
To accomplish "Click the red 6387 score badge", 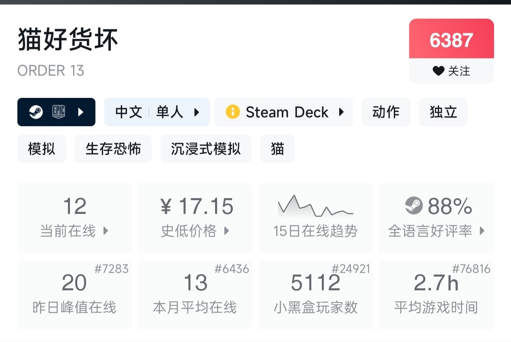I will pyautogui.click(x=451, y=40).
